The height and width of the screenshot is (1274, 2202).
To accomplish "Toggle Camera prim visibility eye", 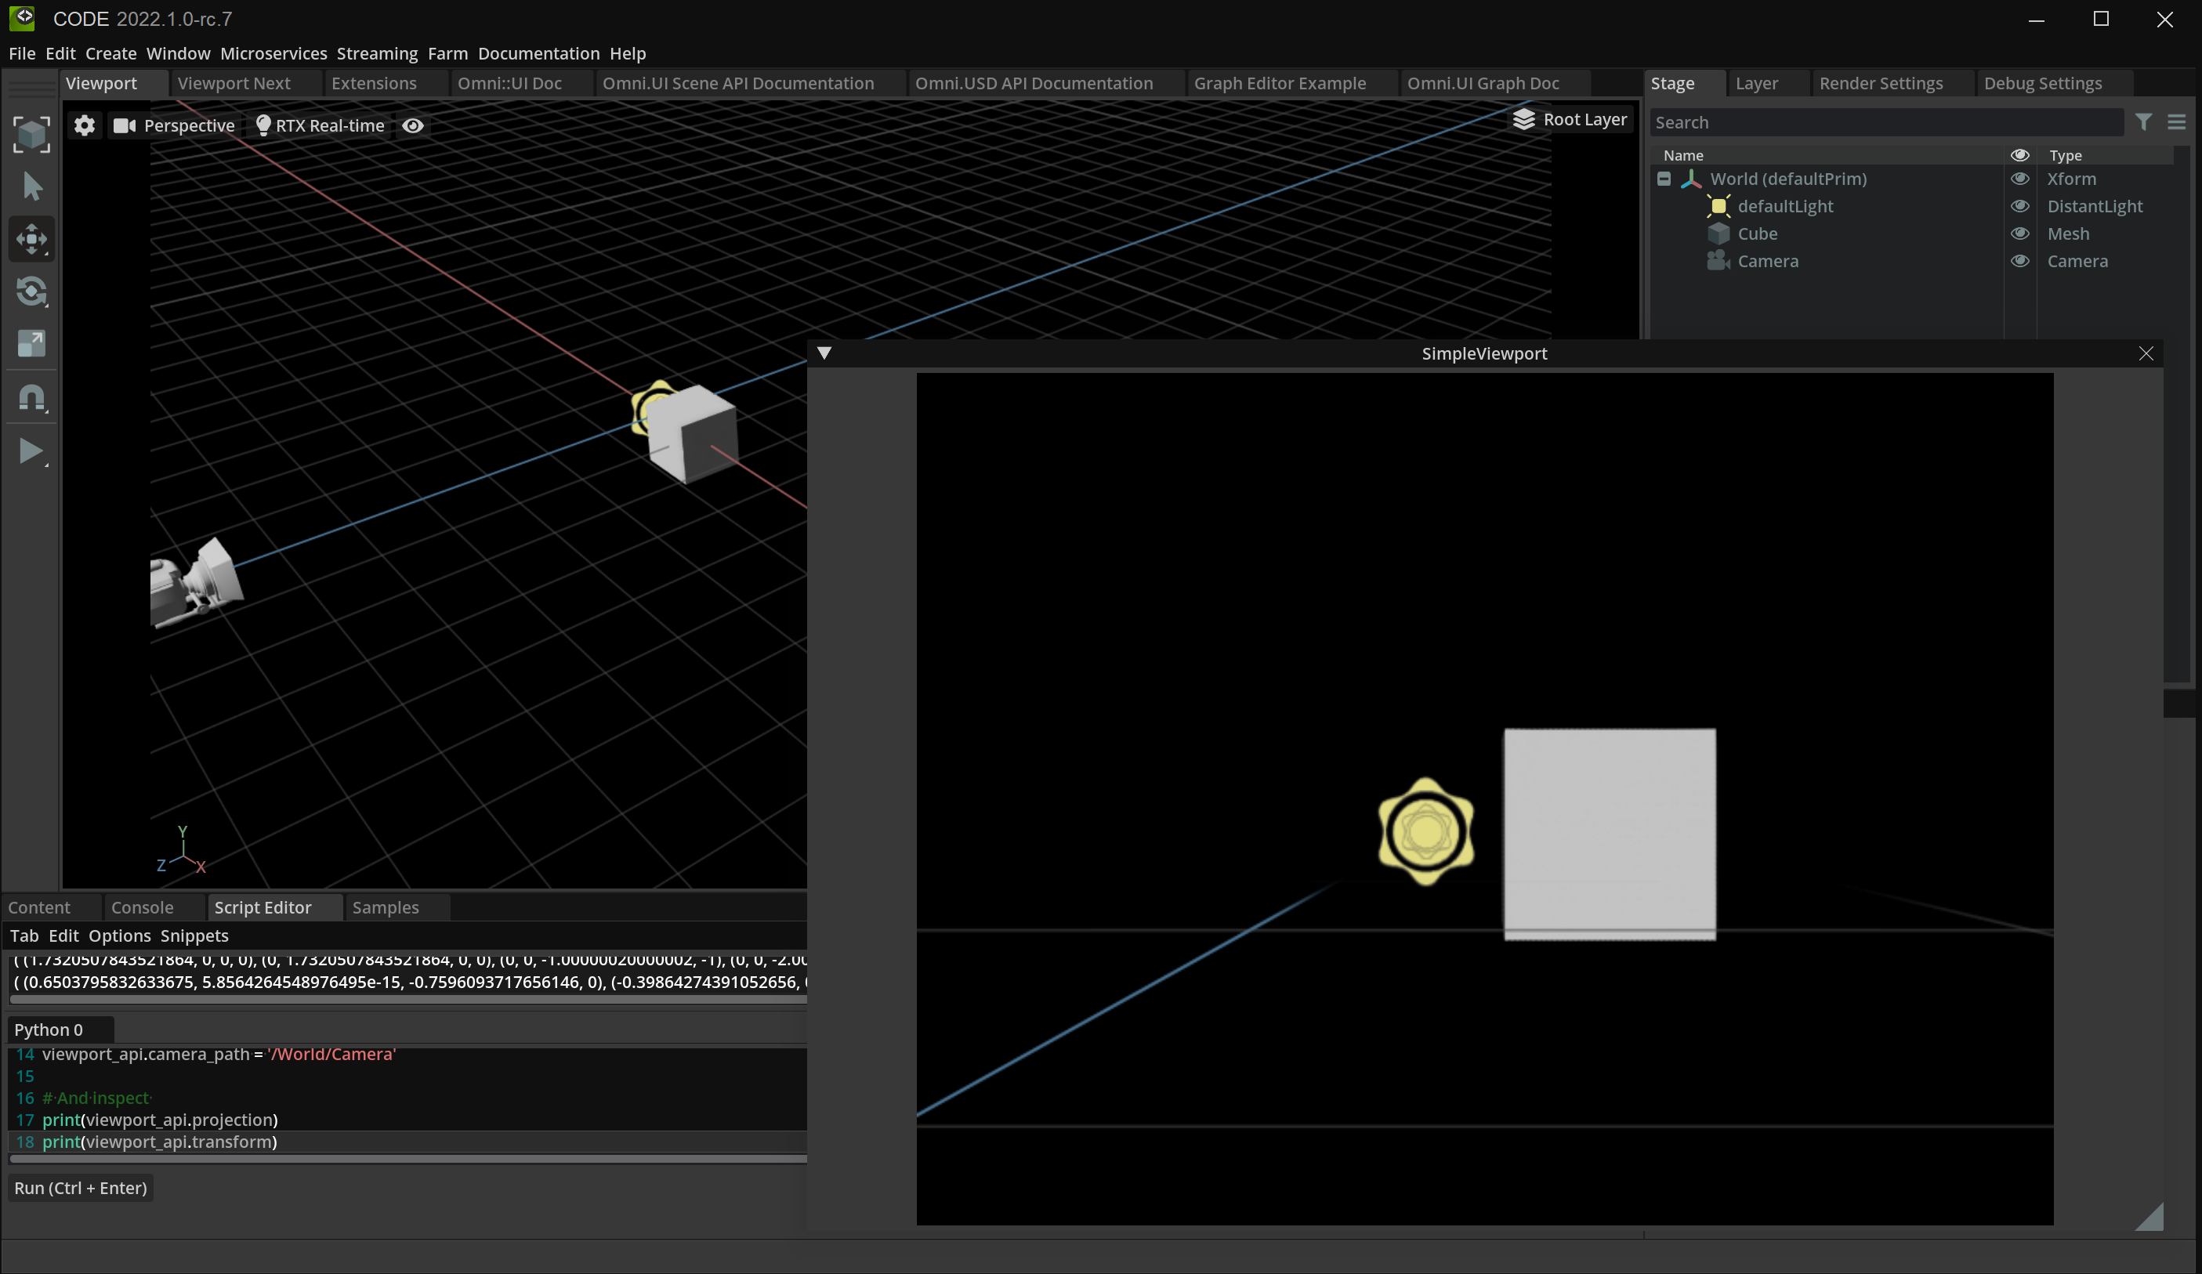I will (x=2019, y=261).
